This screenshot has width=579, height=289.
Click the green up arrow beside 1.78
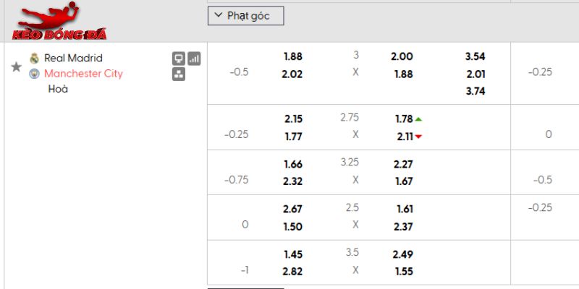419,119
